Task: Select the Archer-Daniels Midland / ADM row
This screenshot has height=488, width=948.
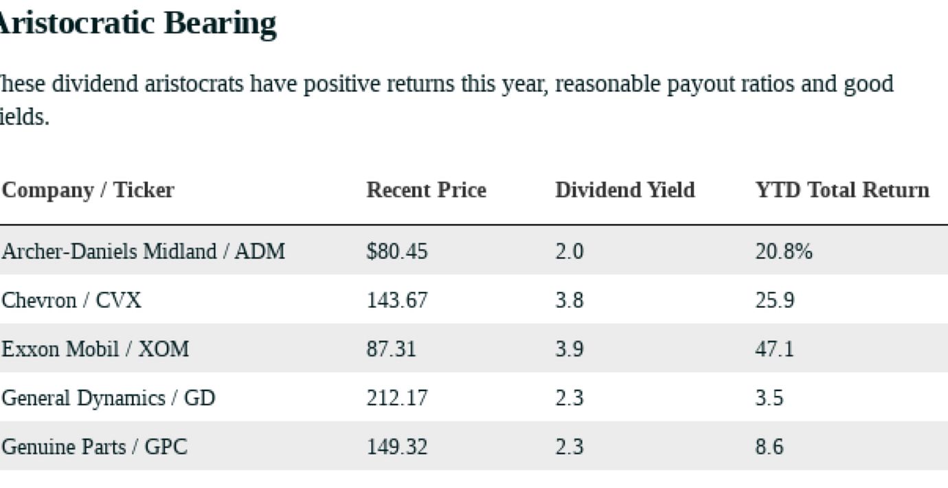Action: click(x=143, y=252)
